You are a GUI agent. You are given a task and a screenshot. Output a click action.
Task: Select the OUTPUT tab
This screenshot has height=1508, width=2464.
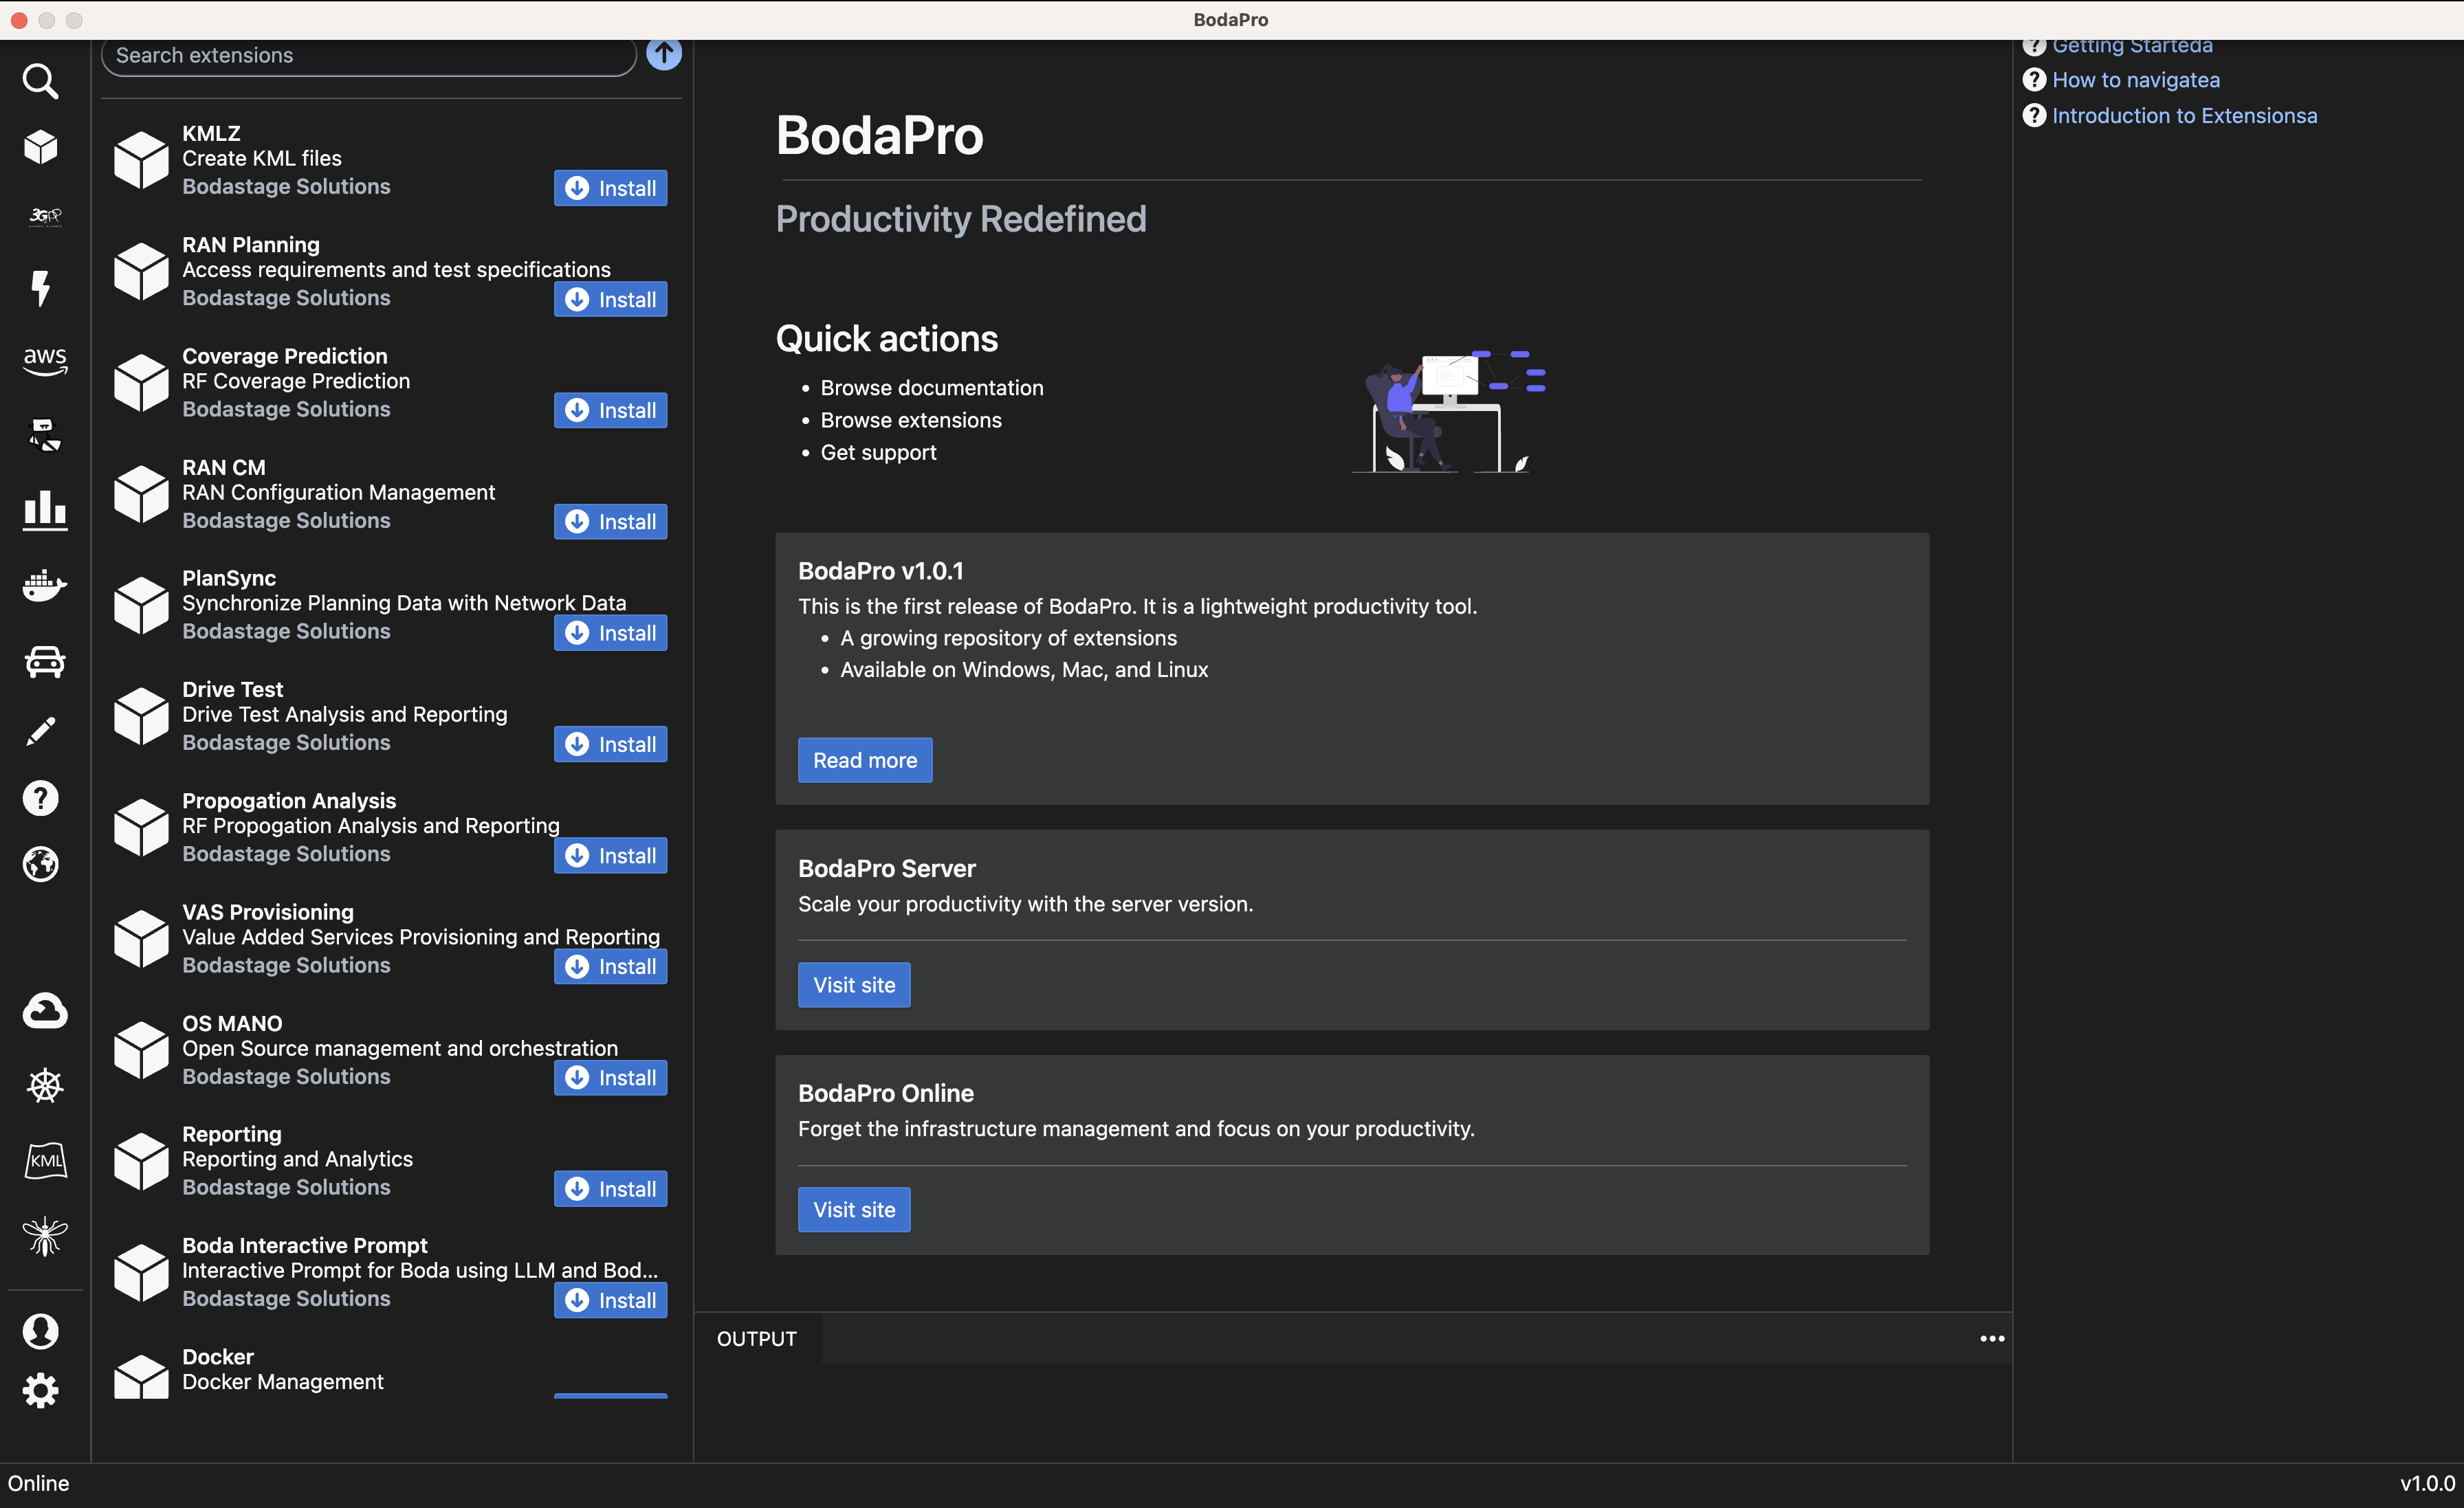[x=757, y=1339]
